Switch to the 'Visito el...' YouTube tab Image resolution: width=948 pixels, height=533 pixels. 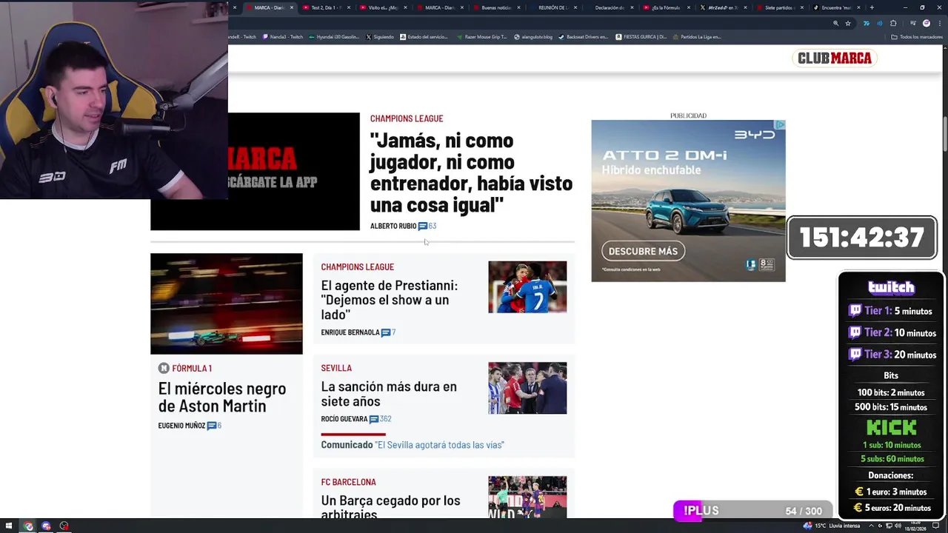tap(383, 7)
